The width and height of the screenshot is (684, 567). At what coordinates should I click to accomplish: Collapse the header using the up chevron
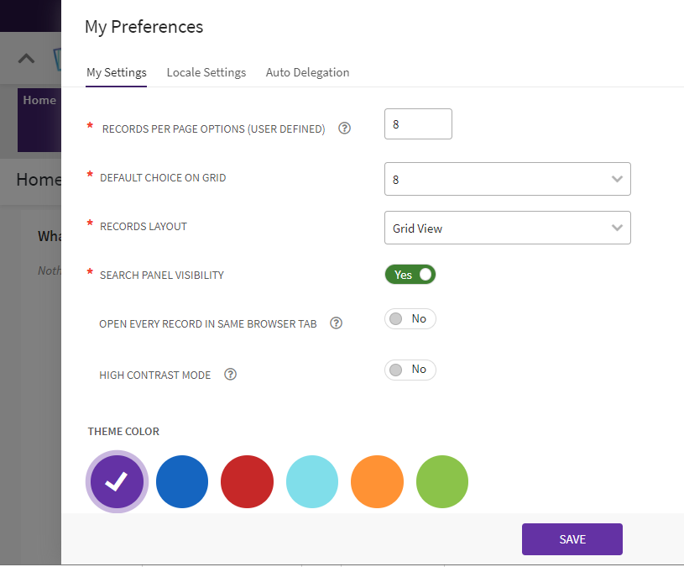point(27,59)
